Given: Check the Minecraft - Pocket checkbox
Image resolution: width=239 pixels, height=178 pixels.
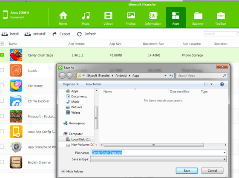Looking at the screenshot, I should (2, 116).
